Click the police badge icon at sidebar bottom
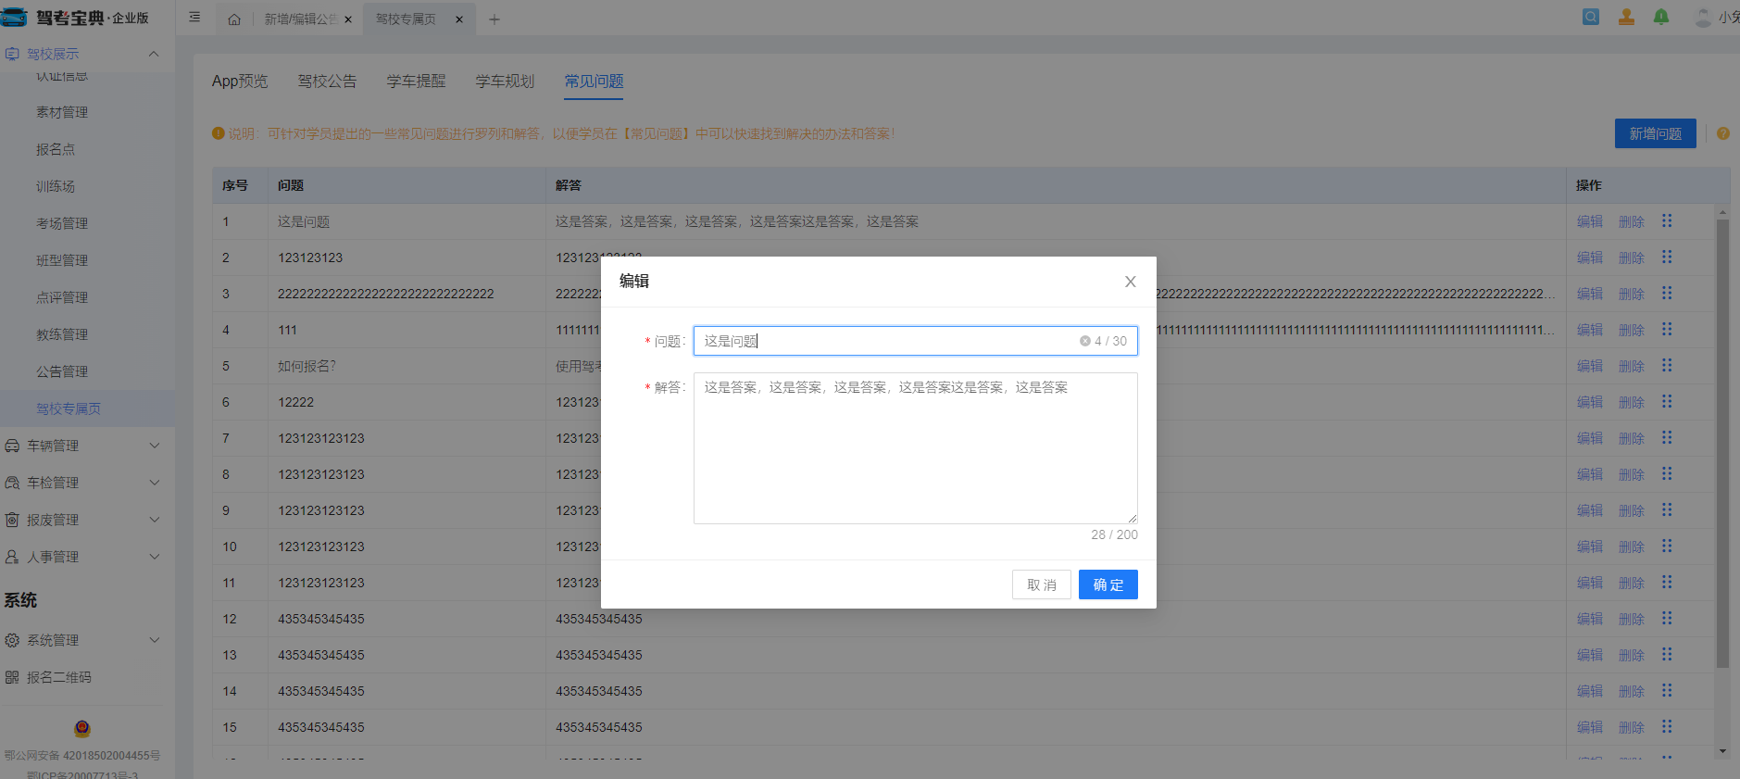 click(82, 728)
